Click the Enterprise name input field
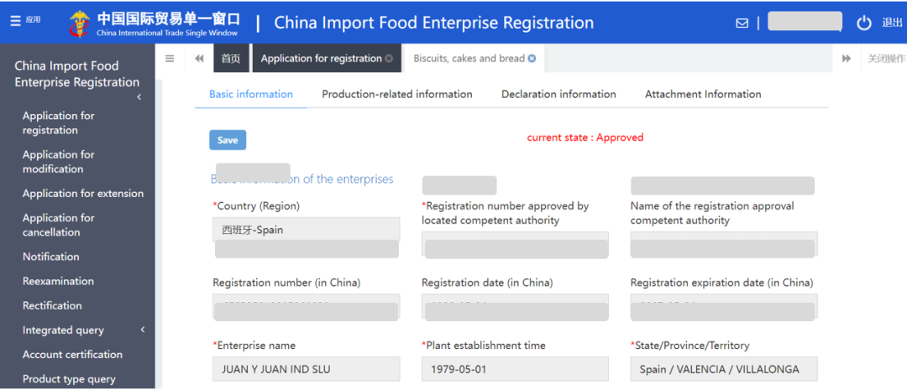 (x=306, y=369)
